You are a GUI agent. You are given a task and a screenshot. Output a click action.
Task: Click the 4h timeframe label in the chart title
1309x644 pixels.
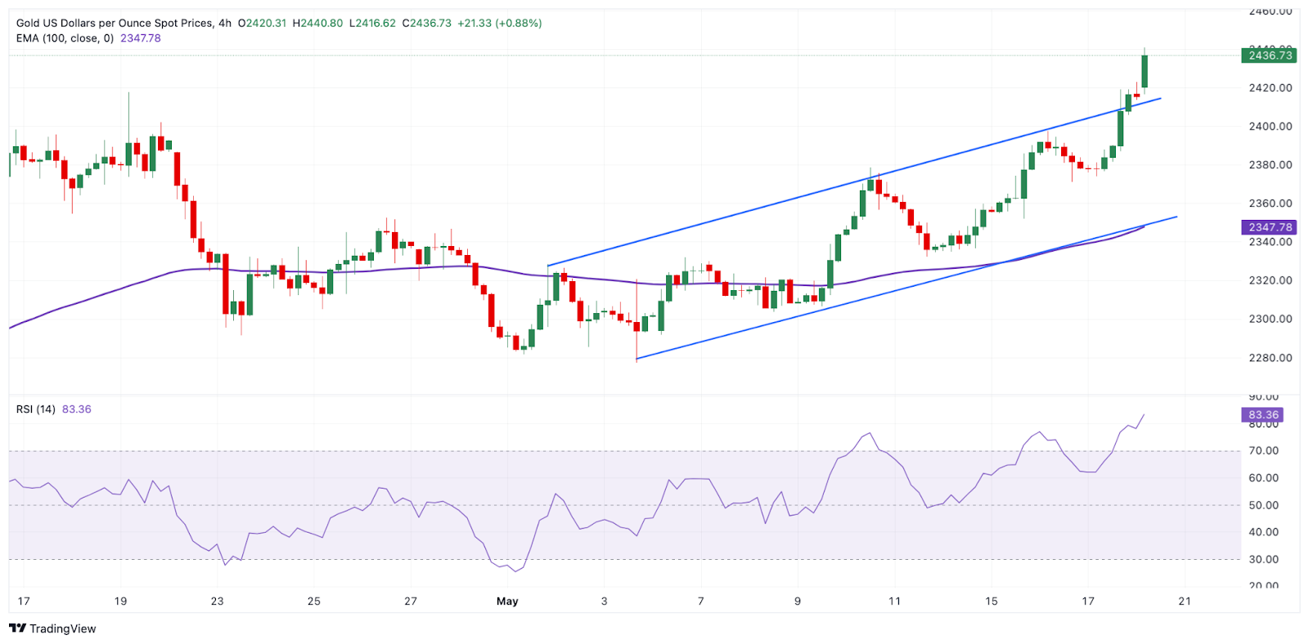[x=225, y=23]
